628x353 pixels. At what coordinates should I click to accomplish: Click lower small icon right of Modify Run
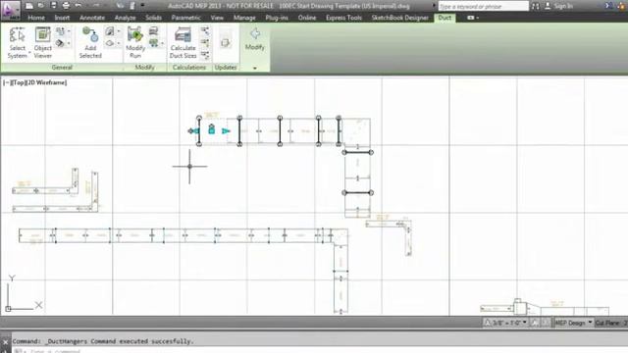[x=153, y=42]
